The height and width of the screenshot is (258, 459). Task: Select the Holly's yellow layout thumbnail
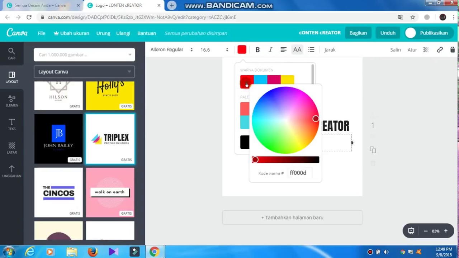[x=110, y=95]
